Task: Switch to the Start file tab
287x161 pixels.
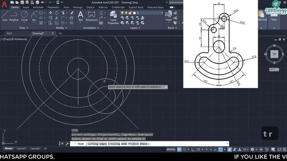Action: pos(9,33)
